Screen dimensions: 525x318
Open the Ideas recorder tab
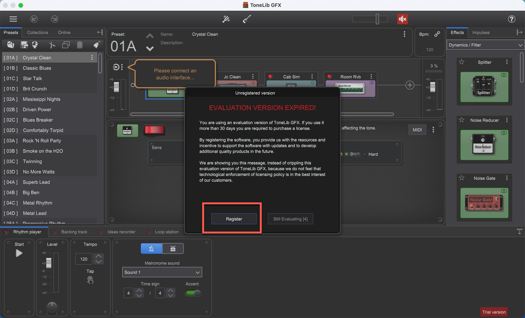(x=121, y=232)
